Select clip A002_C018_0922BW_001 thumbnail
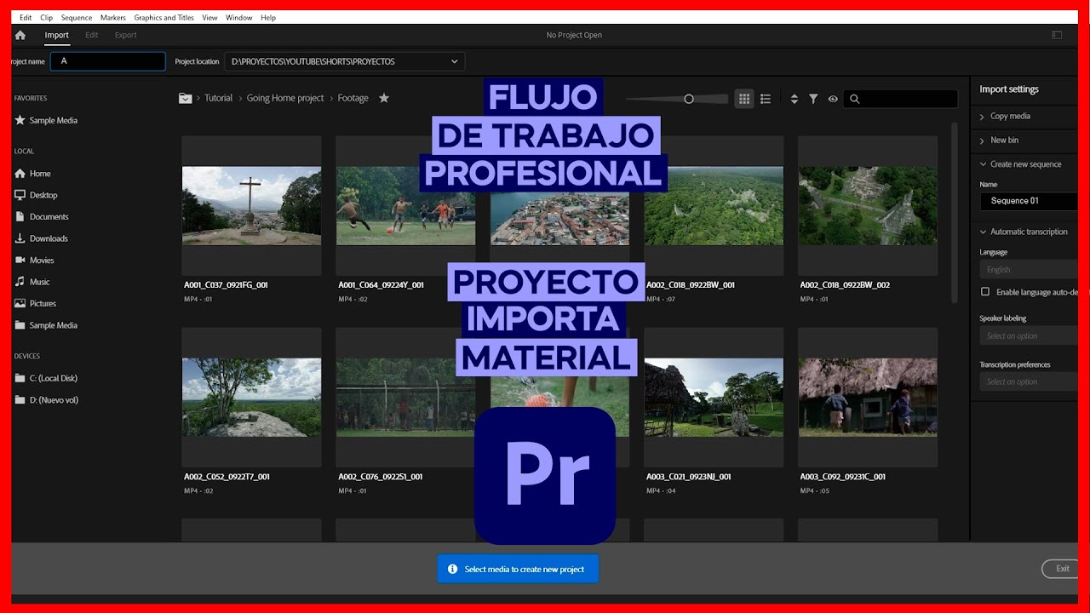Image resolution: width=1090 pixels, height=613 pixels. (714, 205)
